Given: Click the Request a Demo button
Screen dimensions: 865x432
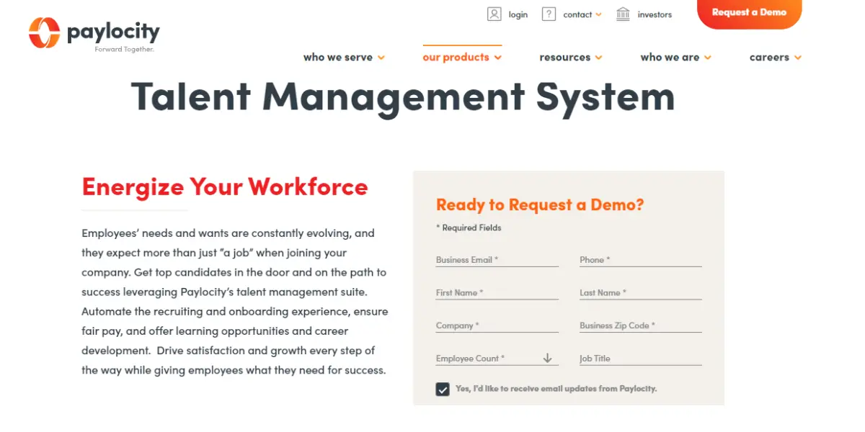Looking at the screenshot, I should (749, 13).
